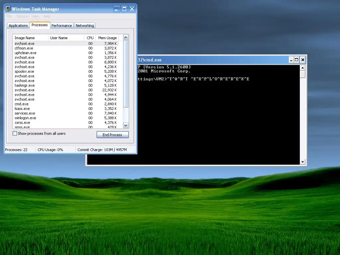Screen dimensions: 340x255
Task: Select the svchost.exe row using 4,944 K
Action: point(66,95)
